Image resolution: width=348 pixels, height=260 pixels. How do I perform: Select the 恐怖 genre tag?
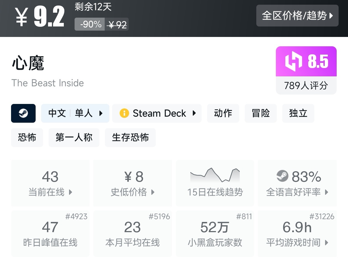(x=27, y=137)
